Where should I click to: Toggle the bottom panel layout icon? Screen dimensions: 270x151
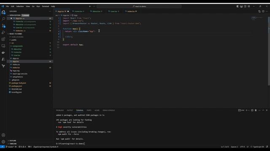pos(241,6)
